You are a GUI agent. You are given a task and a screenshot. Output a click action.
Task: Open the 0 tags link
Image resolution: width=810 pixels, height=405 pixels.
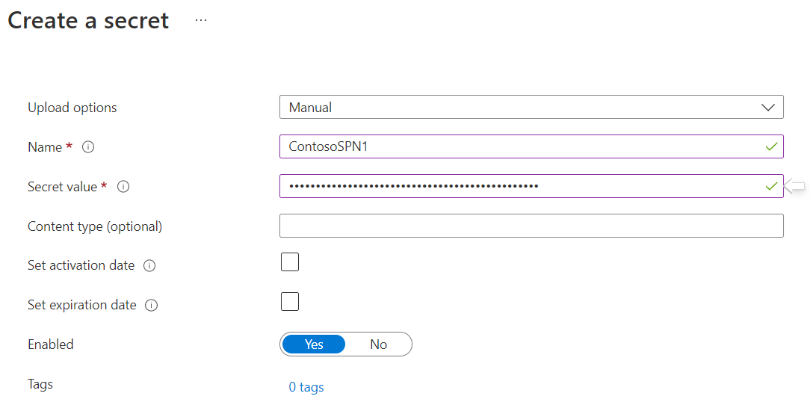pyautogui.click(x=306, y=387)
